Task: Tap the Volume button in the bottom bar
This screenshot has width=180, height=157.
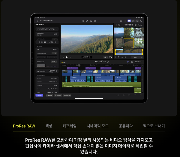Action: (49, 95)
